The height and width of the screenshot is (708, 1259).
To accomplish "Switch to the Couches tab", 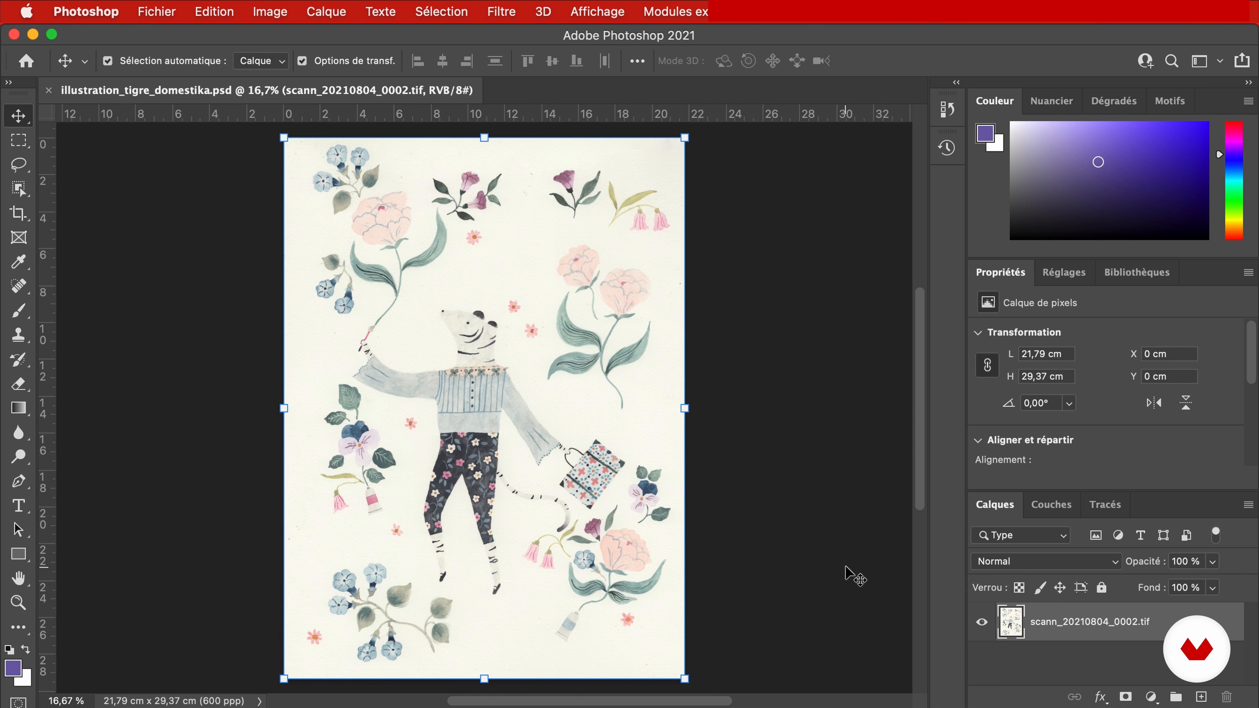I will coord(1051,505).
